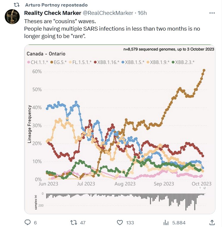Screen dimensions: 222x227
Task: Click the 16h timestamp link
Action: pyautogui.click(x=142, y=13)
